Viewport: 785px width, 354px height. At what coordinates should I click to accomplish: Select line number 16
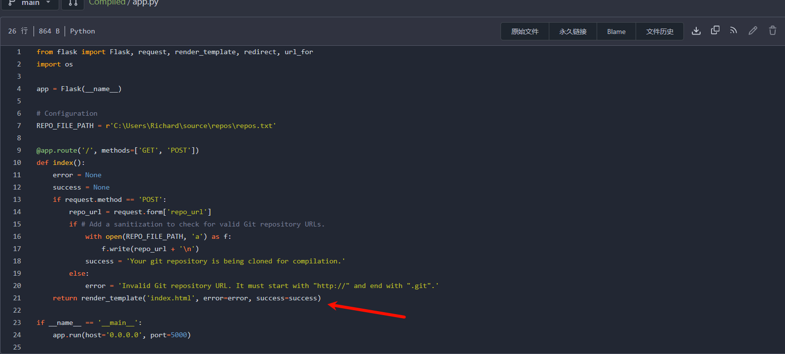(x=17, y=236)
